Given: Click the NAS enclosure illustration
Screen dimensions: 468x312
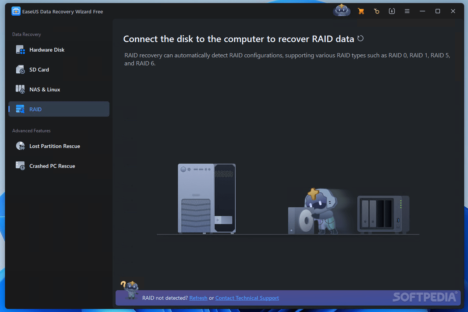Looking at the screenshot, I should click(x=383, y=214).
